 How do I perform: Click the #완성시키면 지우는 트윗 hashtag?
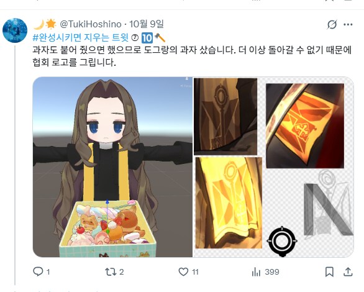tap(80, 37)
